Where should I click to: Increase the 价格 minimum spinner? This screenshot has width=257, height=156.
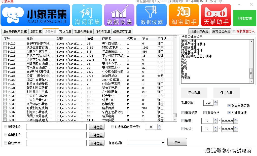pyautogui.click(x=216, y=128)
